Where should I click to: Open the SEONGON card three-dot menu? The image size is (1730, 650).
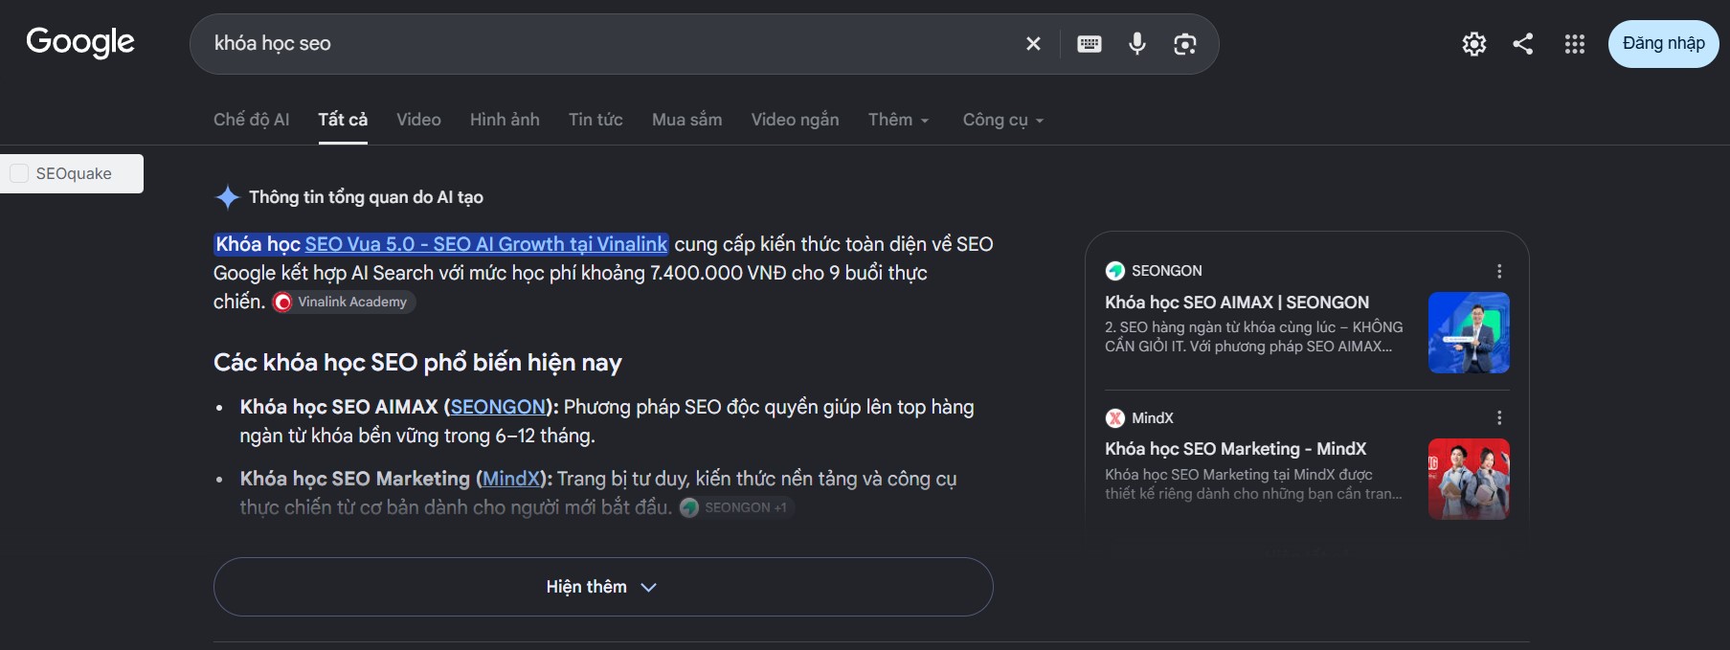1499,271
